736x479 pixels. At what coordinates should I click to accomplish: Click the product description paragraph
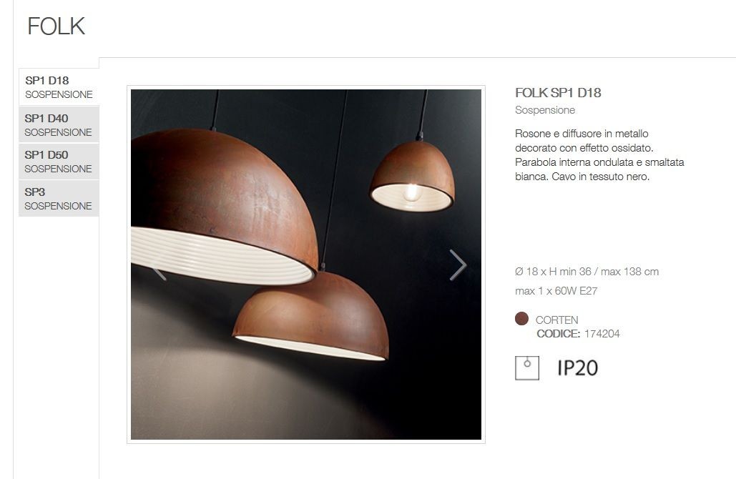(x=599, y=155)
